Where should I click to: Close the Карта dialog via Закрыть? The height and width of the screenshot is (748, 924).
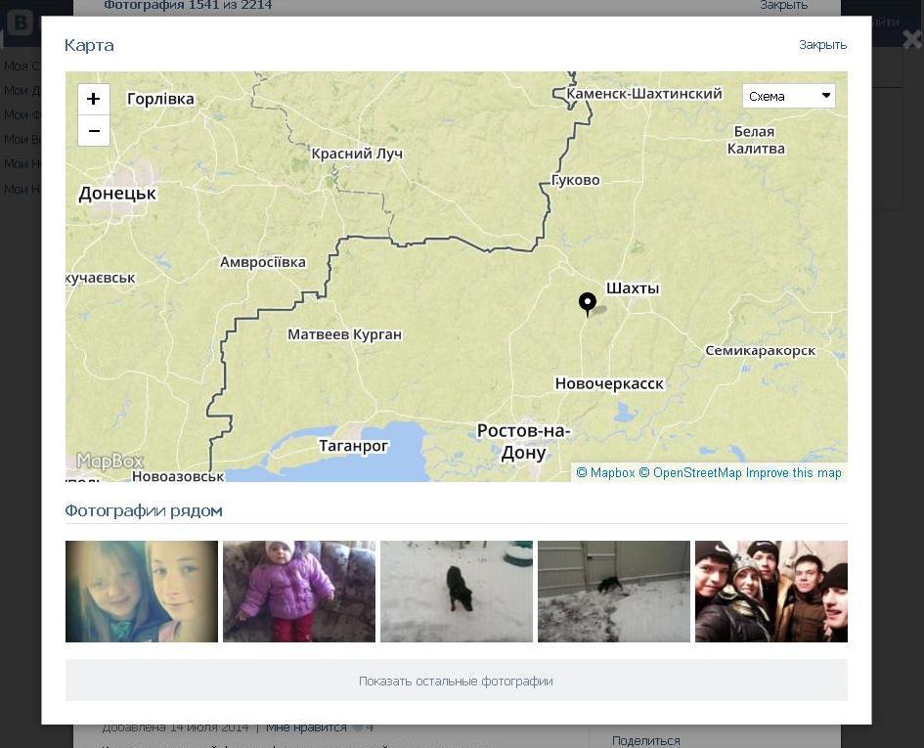(x=822, y=45)
